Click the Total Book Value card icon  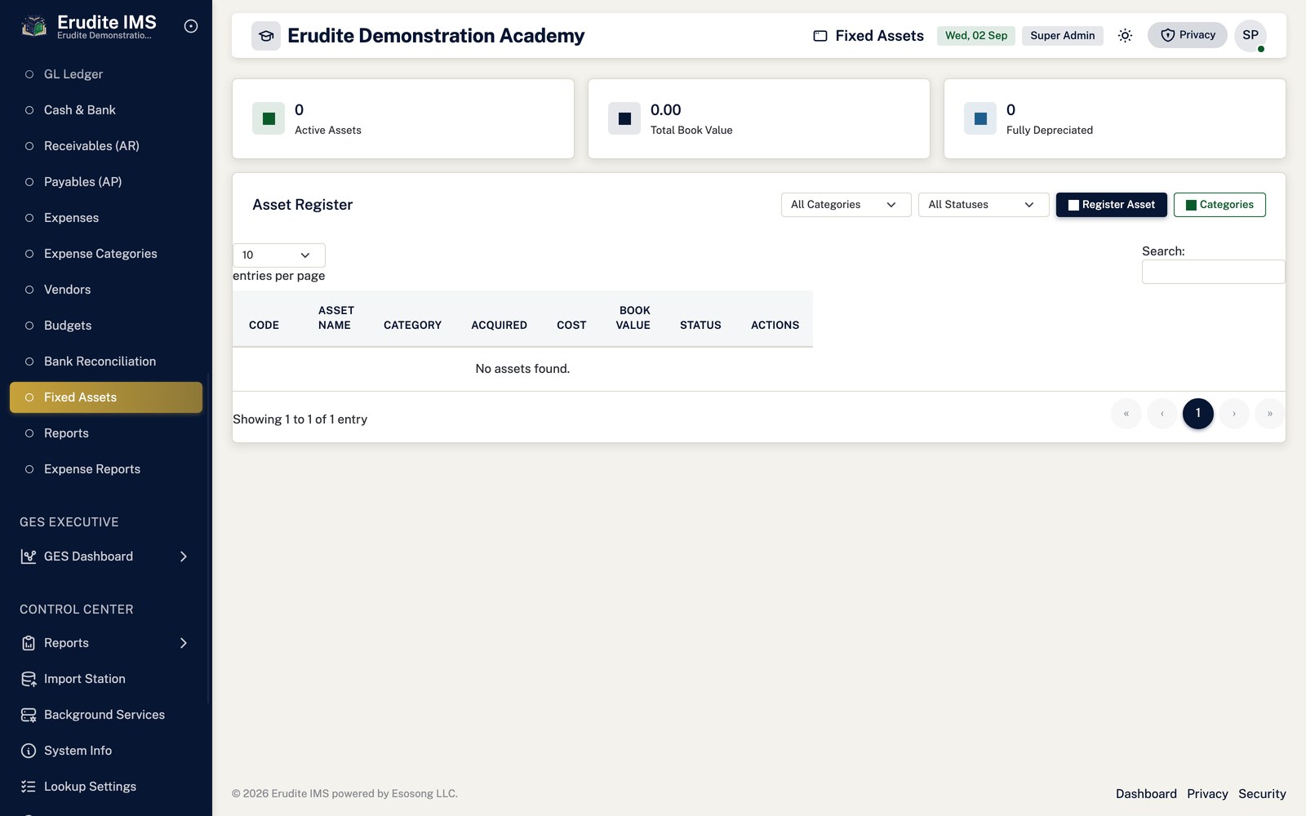point(624,118)
